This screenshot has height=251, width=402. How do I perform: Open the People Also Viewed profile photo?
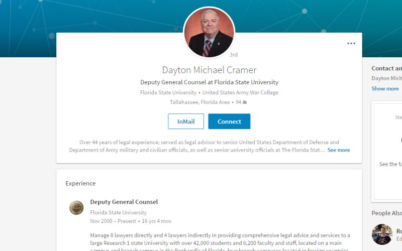pyautogui.click(x=381, y=234)
